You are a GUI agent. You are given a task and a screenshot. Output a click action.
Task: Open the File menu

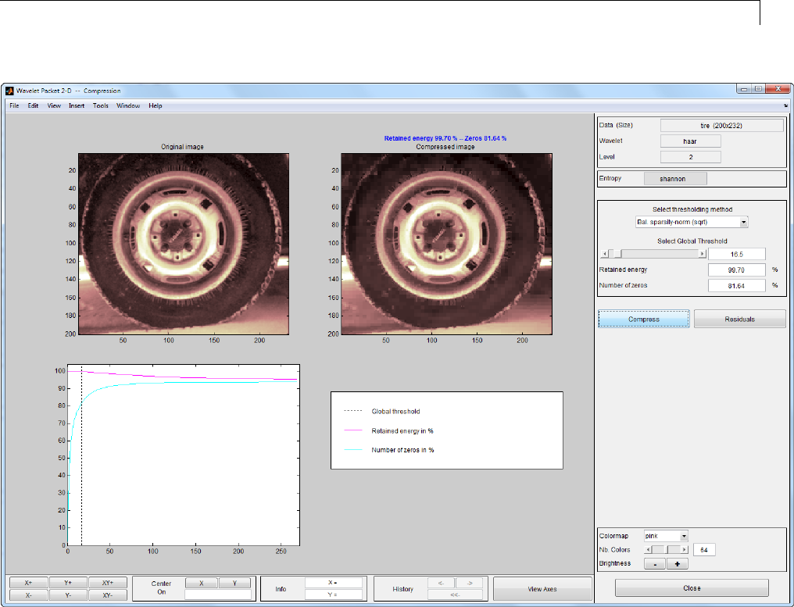pos(14,105)
